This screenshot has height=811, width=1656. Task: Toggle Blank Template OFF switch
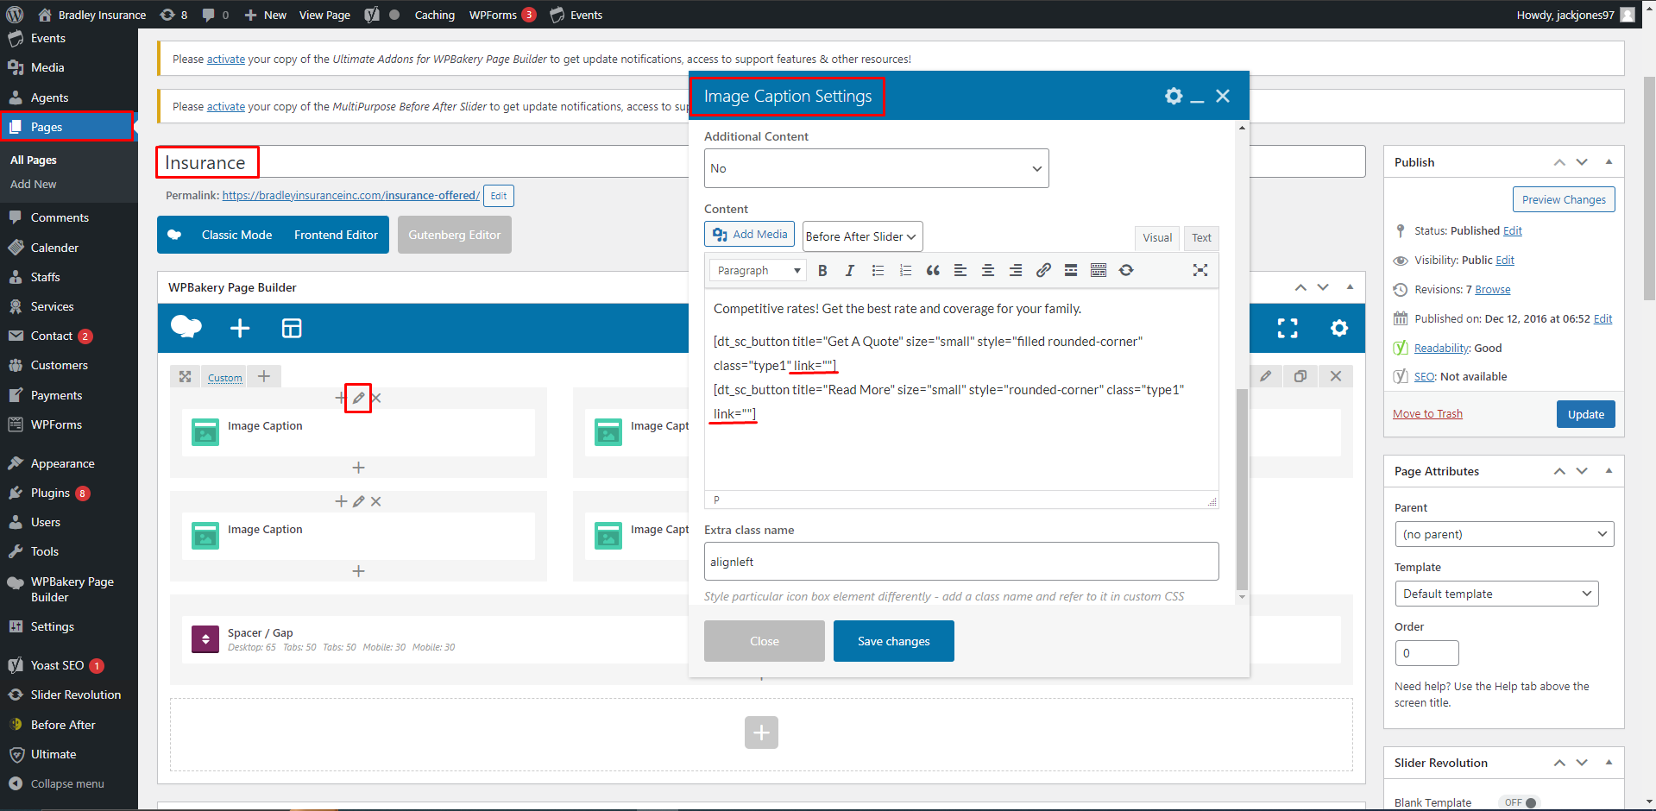coord(1520,802)
